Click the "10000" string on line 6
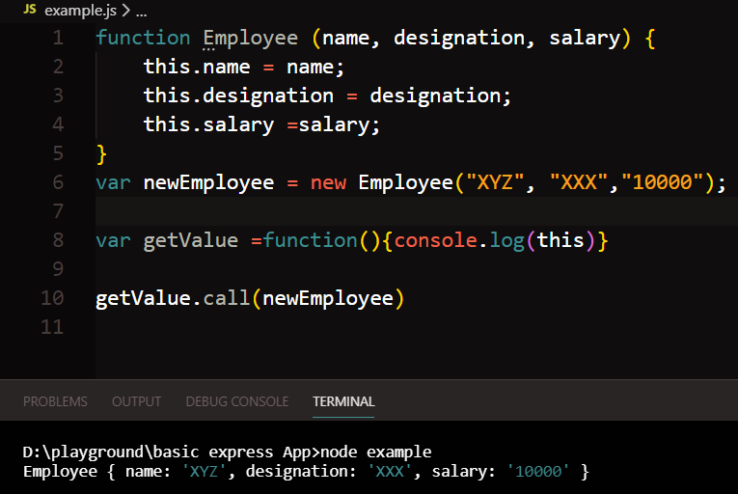 coord(662,182)
